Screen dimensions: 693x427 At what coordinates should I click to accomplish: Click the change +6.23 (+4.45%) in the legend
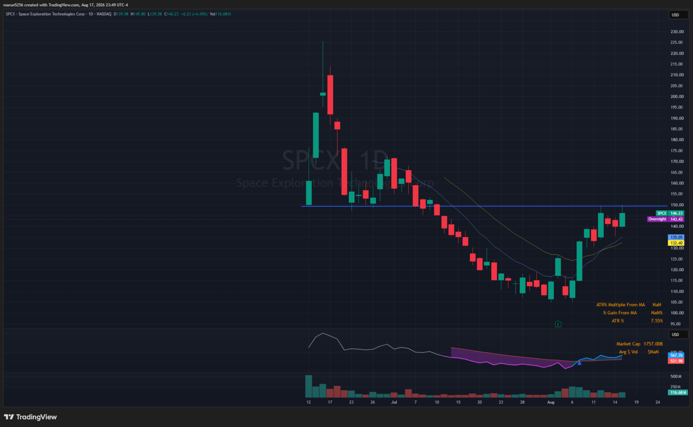(x=194, y=14)
